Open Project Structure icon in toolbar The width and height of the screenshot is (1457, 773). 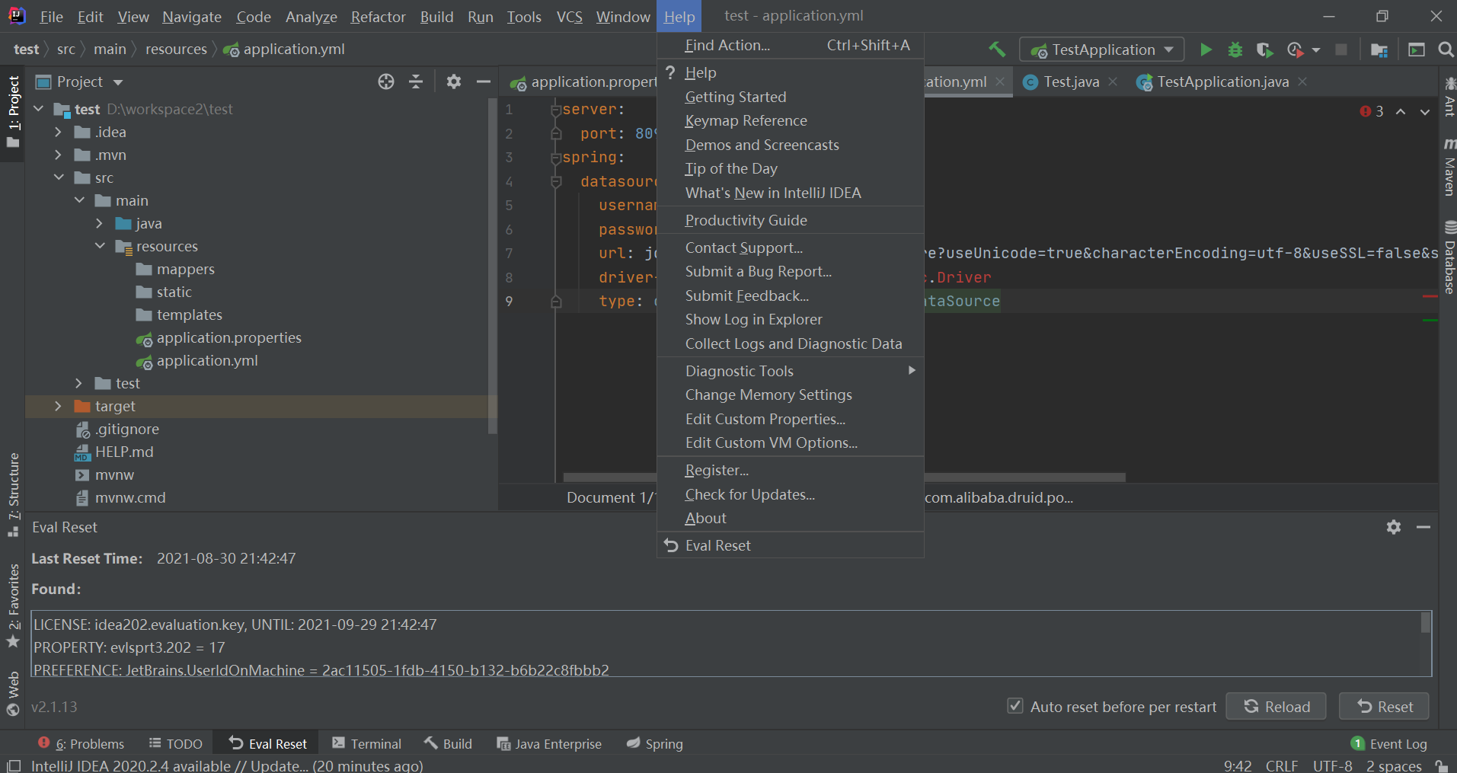1379,50
